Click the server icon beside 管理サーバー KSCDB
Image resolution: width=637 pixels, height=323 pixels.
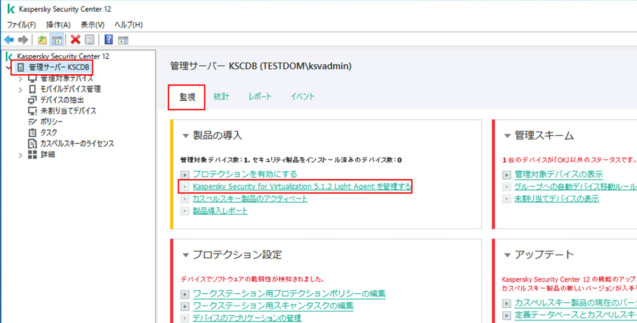click(x=21, y=67)
